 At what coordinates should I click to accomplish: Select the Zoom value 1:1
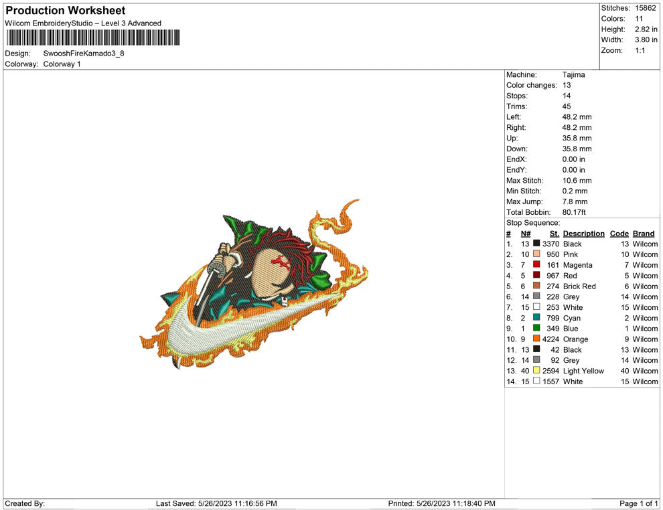coord(640,50)
